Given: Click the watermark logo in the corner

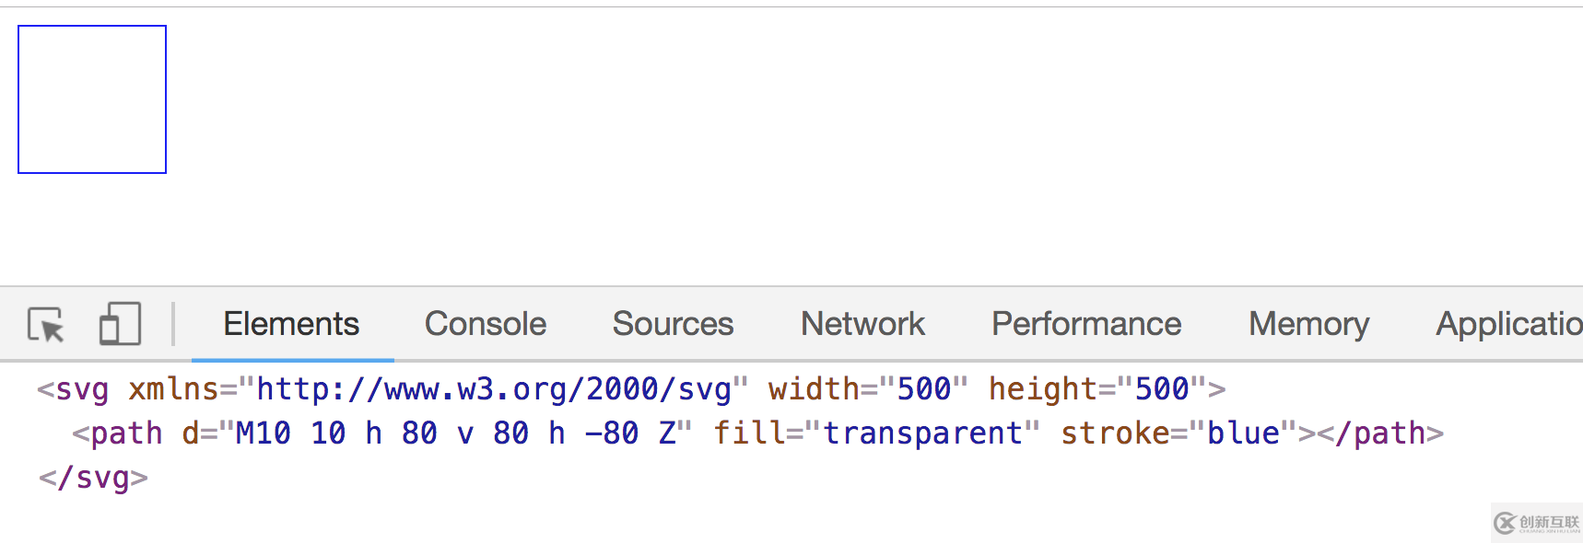Looking at the screenshot, I should 1536,523.
